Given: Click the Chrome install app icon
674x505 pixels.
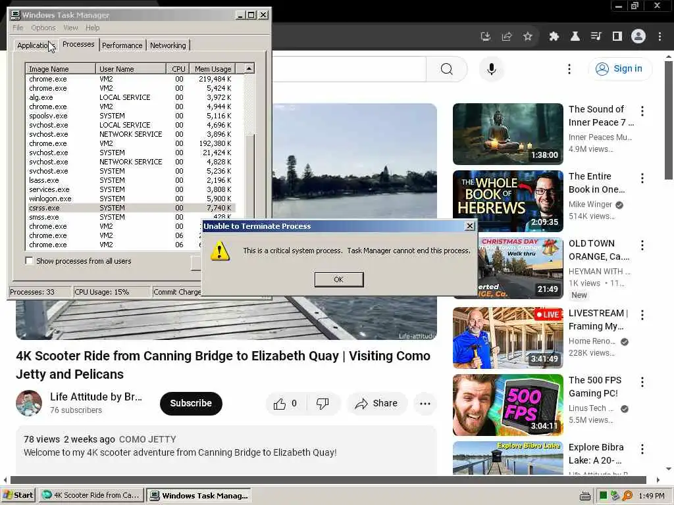Looking at the screenshot, I should pyautogui.click(x=486, y=37).
